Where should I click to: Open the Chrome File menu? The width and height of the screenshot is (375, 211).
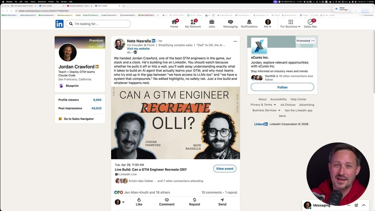(x=16, y=2)
